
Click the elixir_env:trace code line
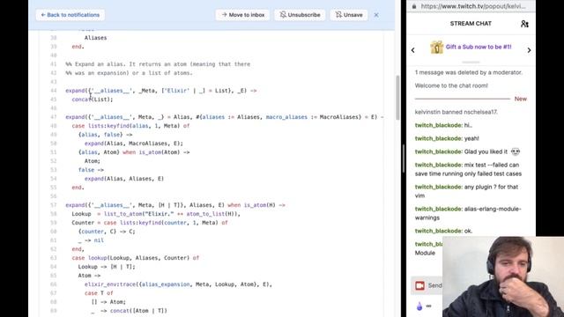[178, 284]
